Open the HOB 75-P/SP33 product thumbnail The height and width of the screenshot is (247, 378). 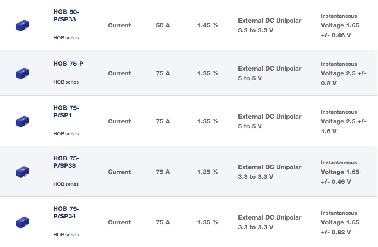(x=22, y=172)
